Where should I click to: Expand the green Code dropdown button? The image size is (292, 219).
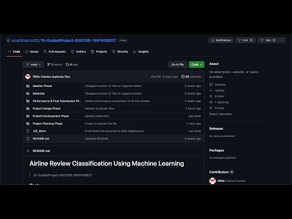click(196, 64)
